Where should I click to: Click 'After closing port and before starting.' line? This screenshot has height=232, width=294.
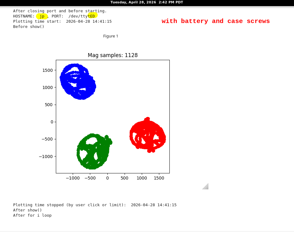(x=60, y=11)
